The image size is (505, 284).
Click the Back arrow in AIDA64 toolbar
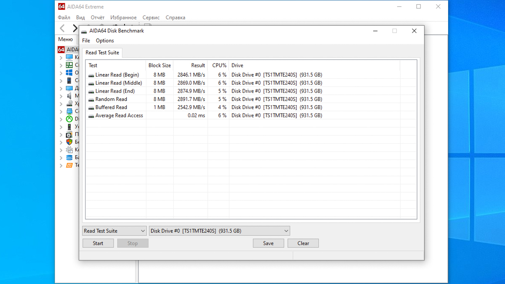(62, 28)
